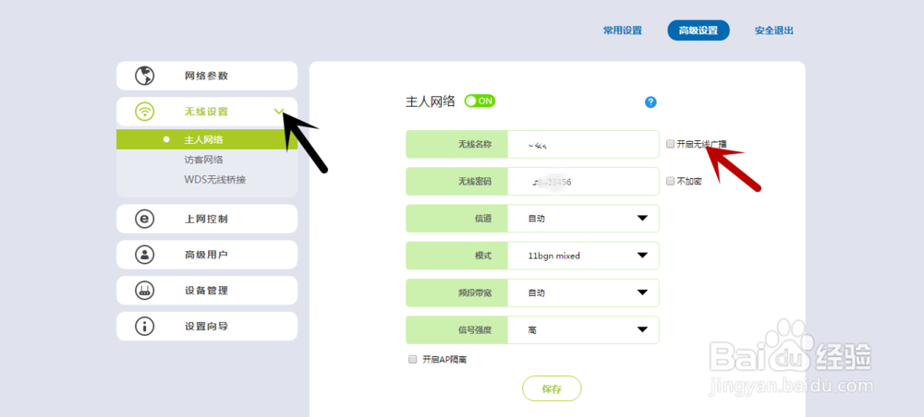Turn off the 主人网络 ON switch
This screenshot has height=417, width=924.
point(480,101)
